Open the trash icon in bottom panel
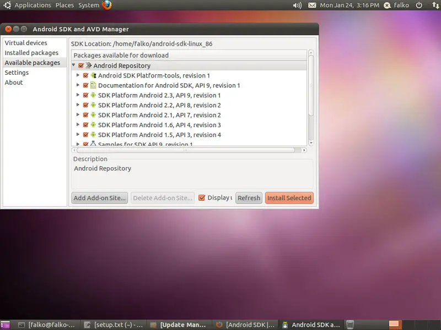 click(350, 324)
